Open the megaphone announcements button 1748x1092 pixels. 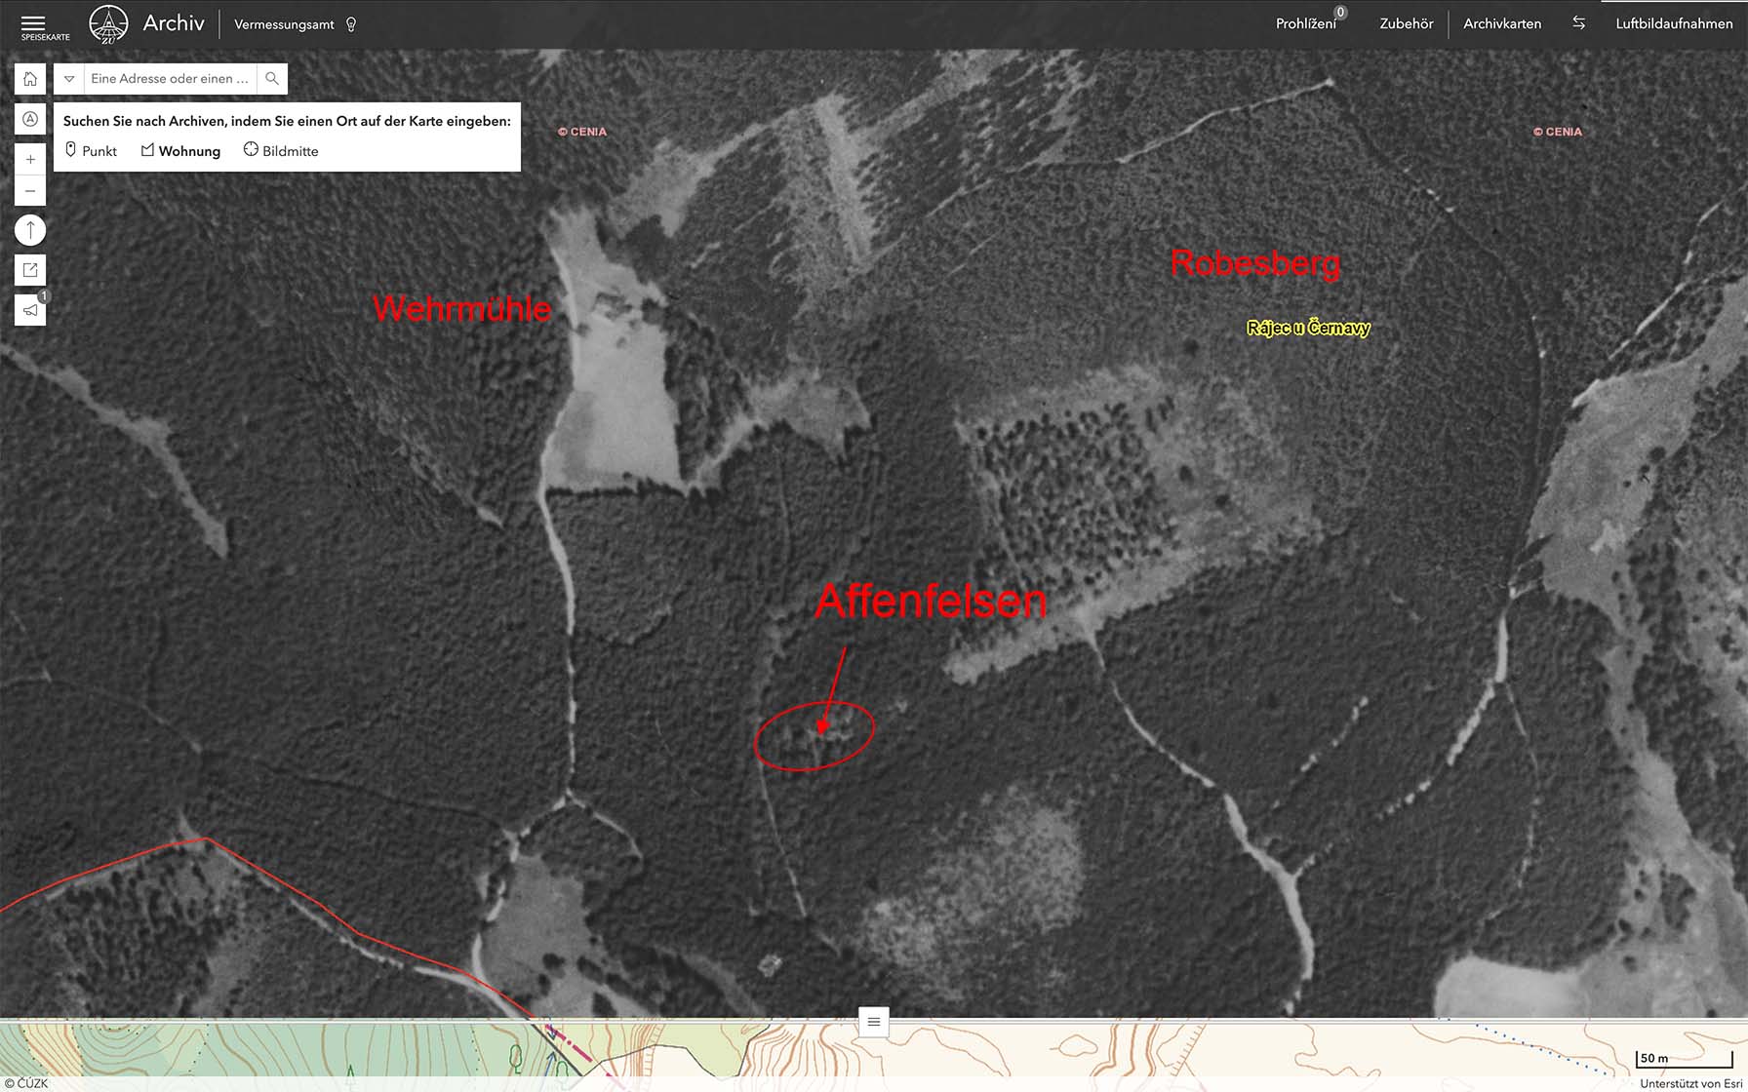pyautogui.click(x=30, y=310)
